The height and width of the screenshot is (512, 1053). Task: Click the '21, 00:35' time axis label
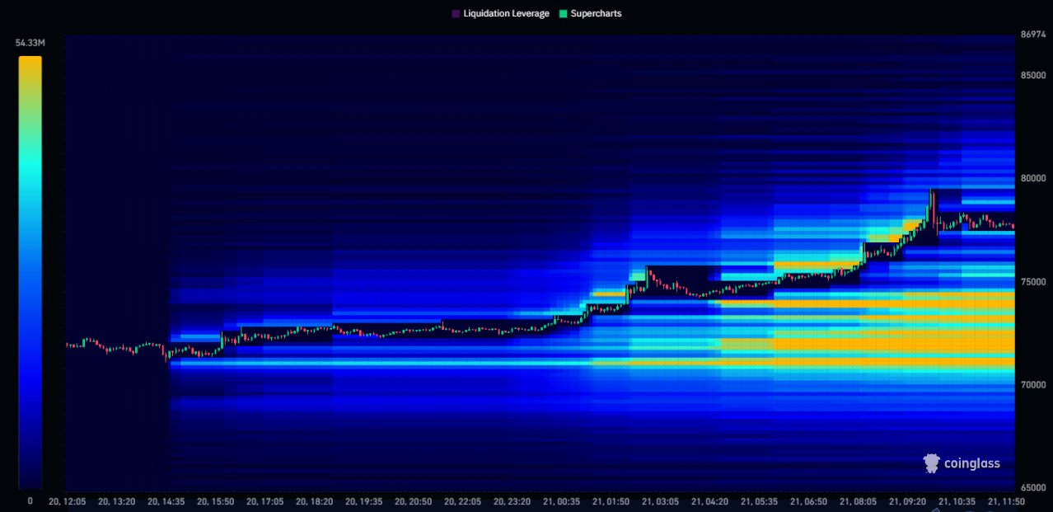click(x=562, y=500)
